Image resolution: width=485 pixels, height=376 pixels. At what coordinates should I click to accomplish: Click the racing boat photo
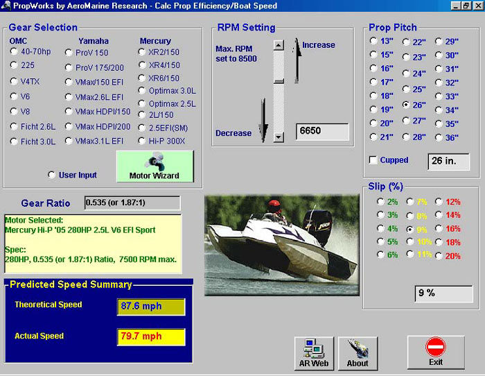(x=282, y=245)
